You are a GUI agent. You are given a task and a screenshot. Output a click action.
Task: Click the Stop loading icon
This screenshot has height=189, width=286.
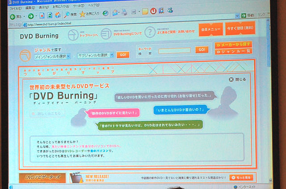tap(41, 16)
